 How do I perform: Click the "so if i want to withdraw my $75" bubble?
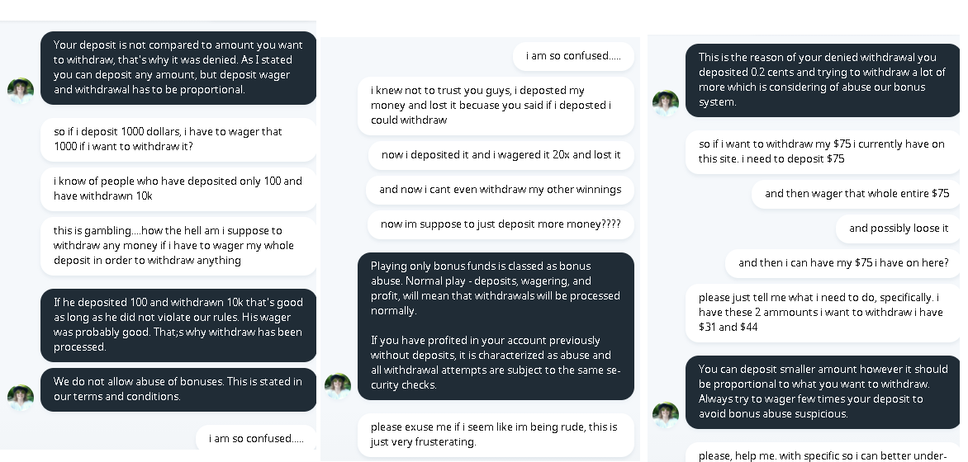tap(823, 152)
